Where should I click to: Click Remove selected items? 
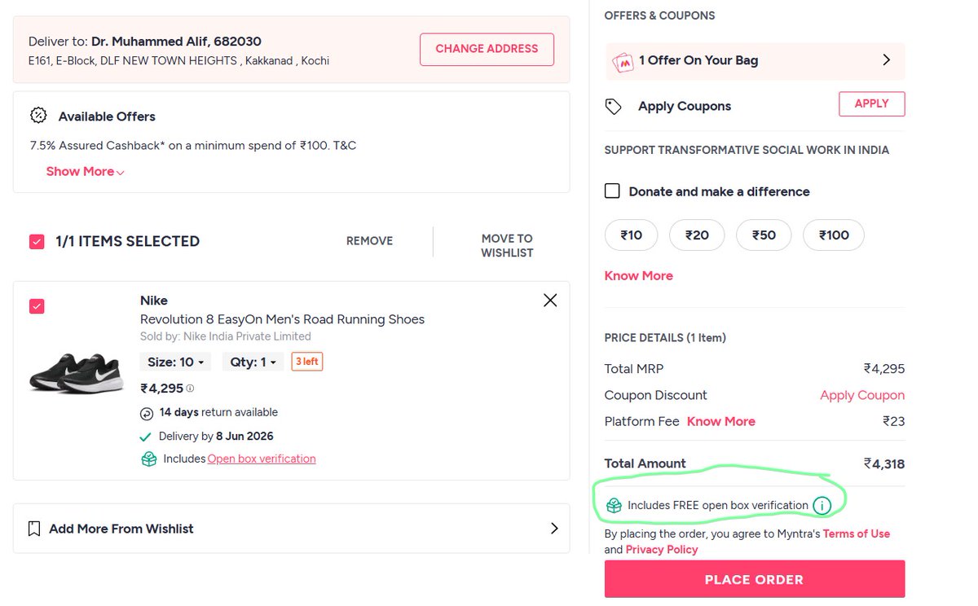pyautogui.click(x=369, y=240)
